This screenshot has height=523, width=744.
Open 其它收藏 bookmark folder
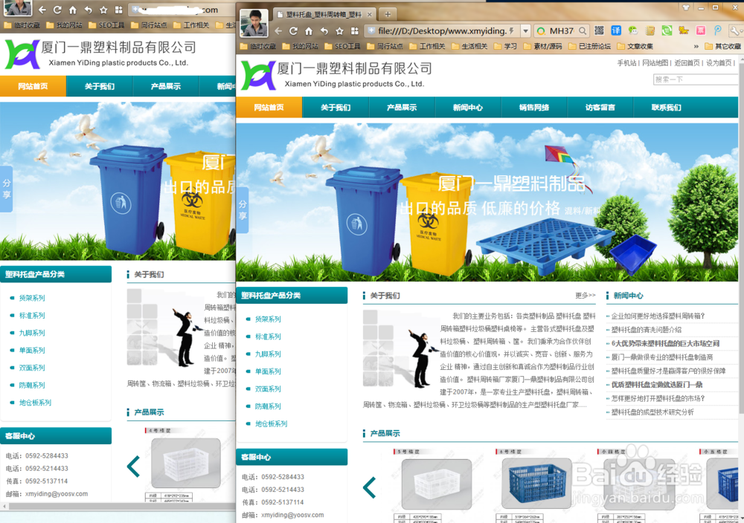point(723,46)
